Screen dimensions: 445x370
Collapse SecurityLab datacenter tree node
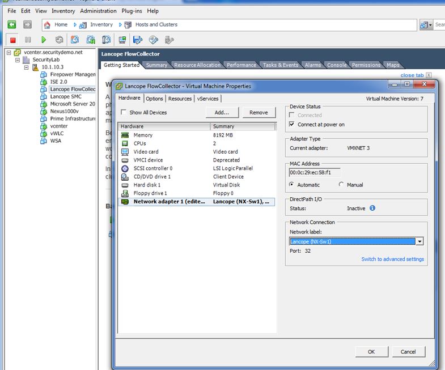pos(18,60)
